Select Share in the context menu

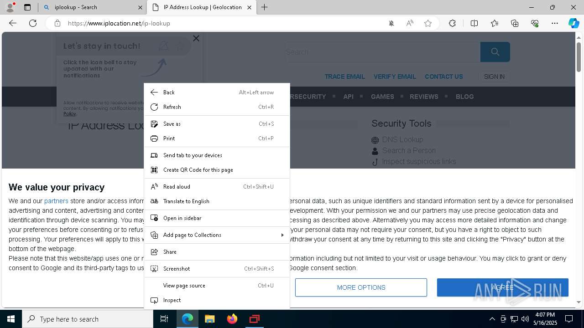tap(217, 252)
